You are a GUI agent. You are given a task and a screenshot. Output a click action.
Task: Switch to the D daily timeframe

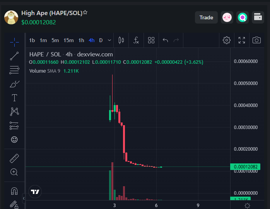101,40
